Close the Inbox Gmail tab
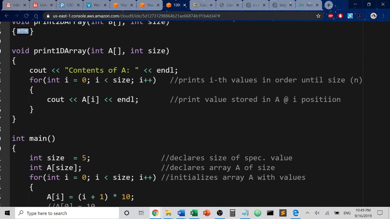The height and width of the screenshot is (219, 390). (x=25, y=5)
